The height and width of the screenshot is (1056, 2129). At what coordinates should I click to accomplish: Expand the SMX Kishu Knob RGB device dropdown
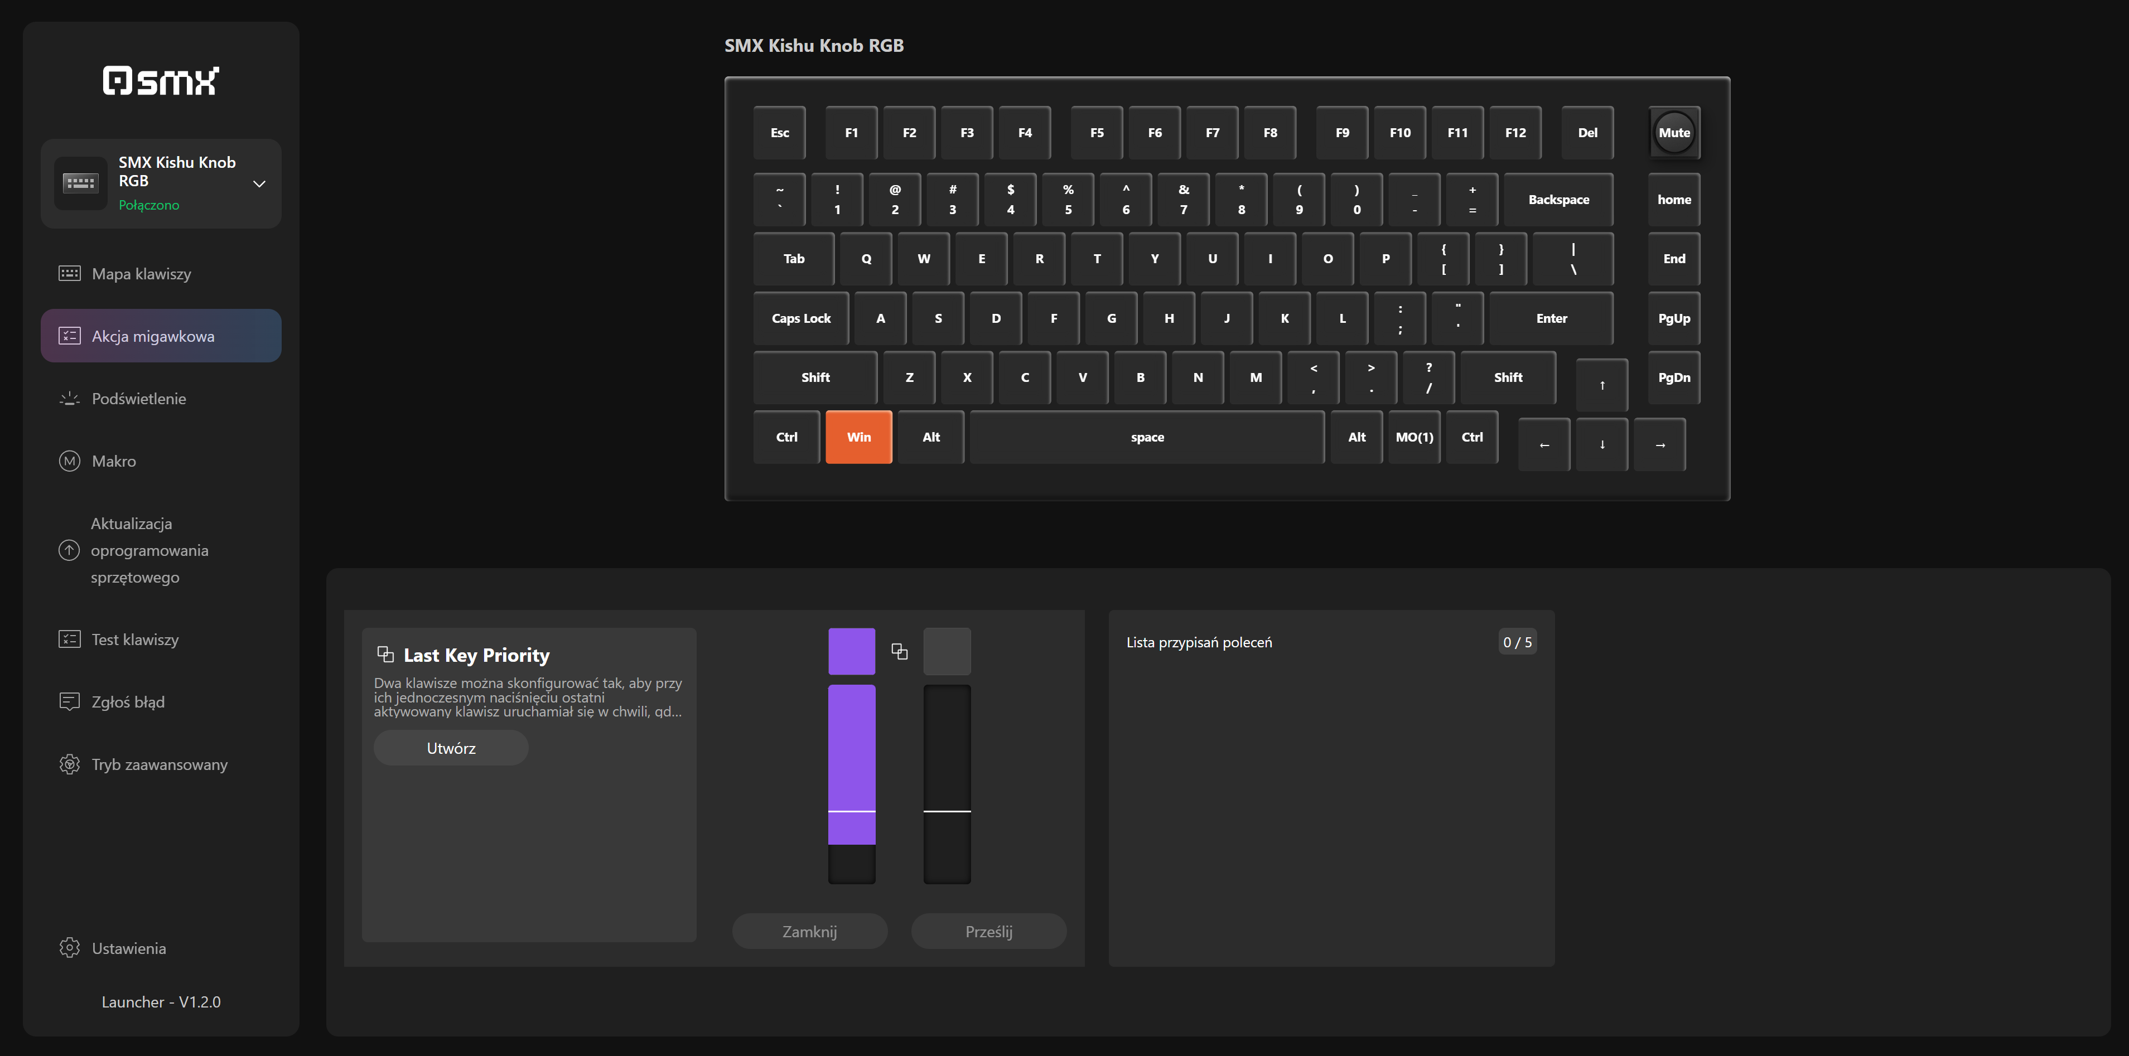259,183
